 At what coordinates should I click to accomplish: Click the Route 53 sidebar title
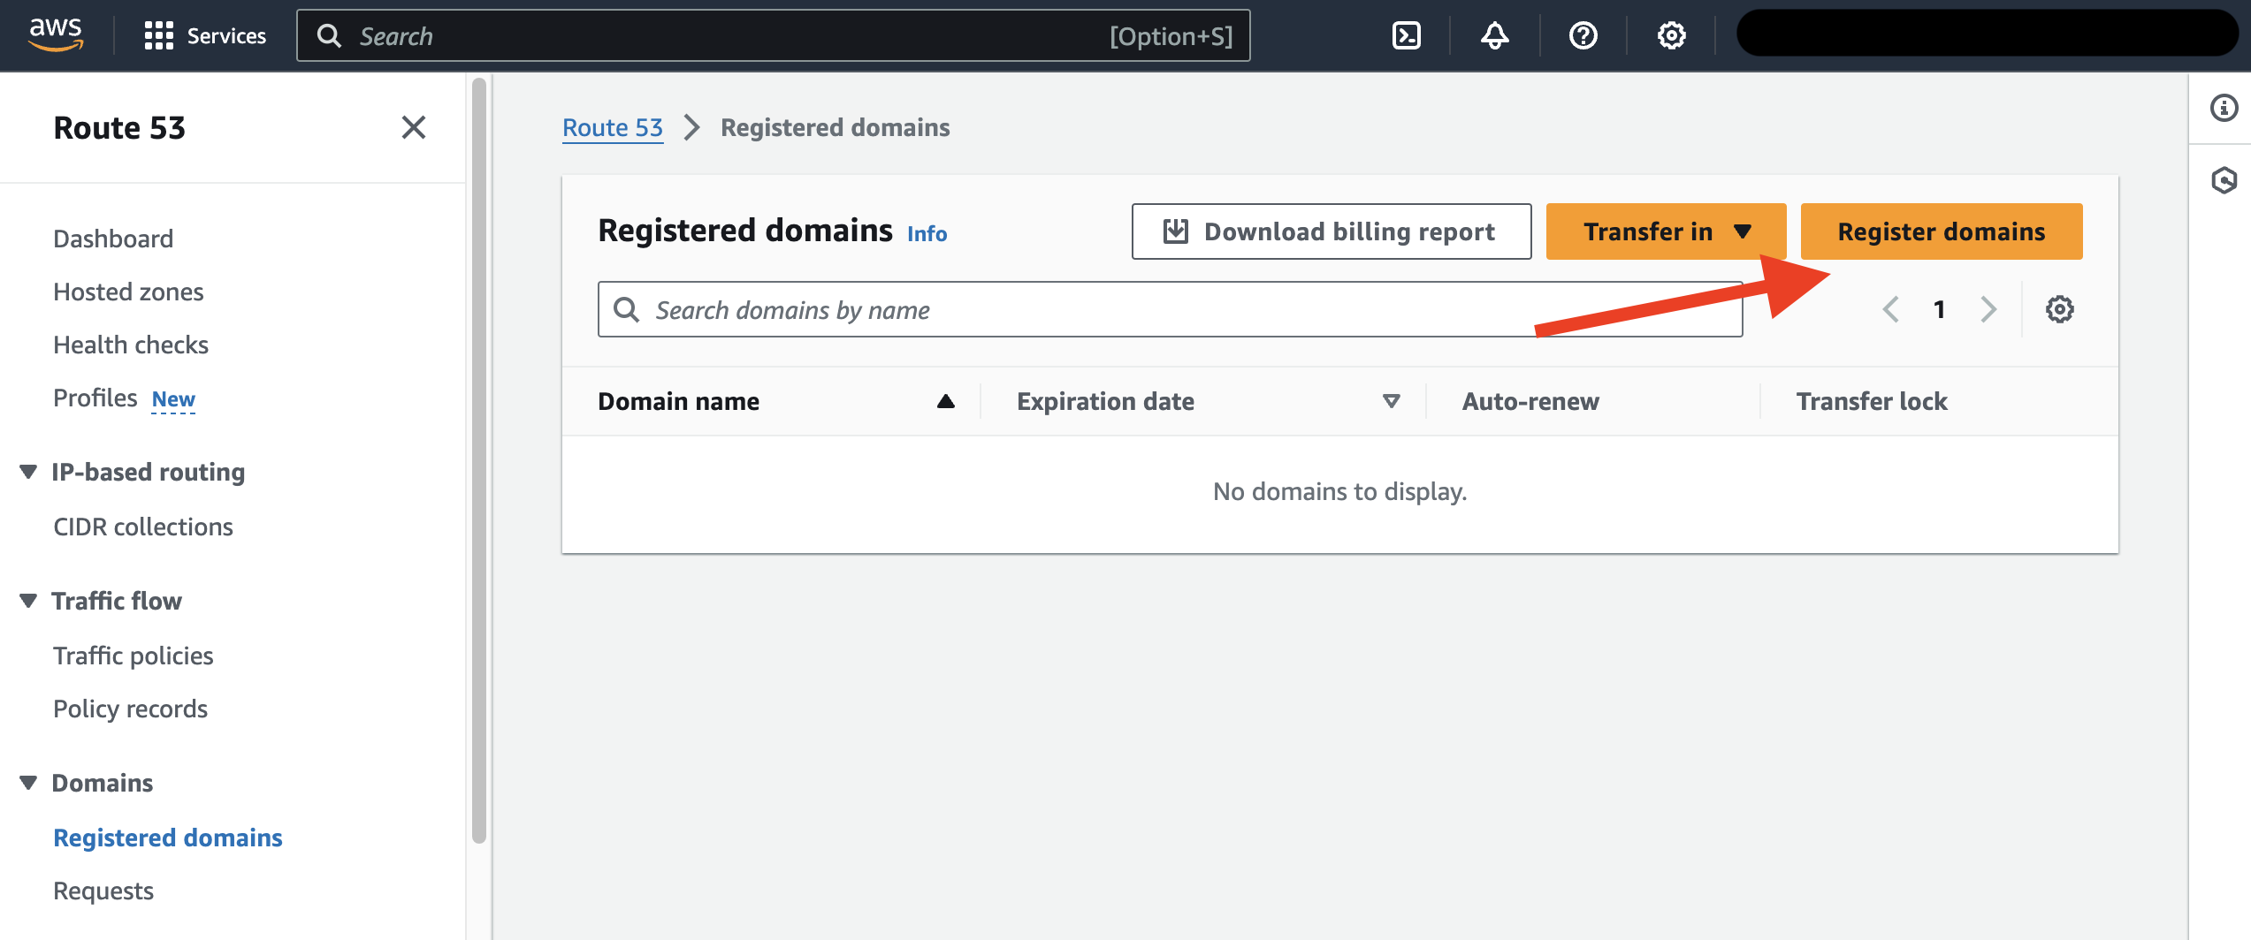tap(119, 127)
